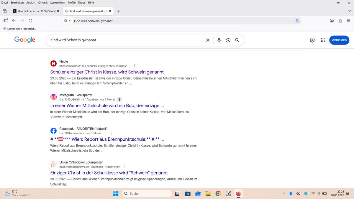Open Schüler einziger Christ in Klasse result
The image size is (354, 199).
click(107, 72)
